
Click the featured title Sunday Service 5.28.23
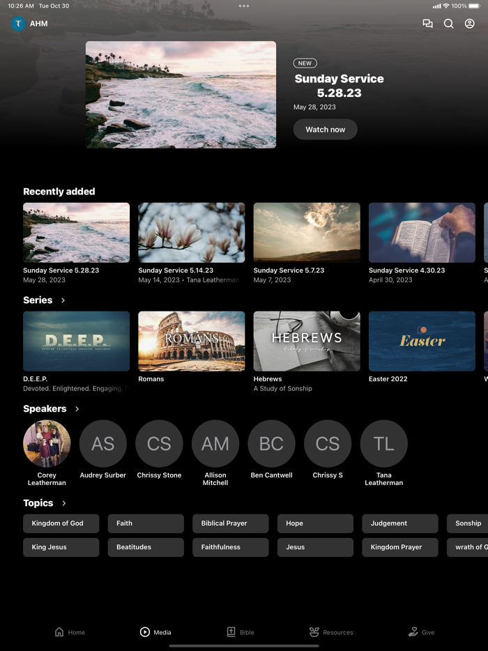(x=339, y=86)
